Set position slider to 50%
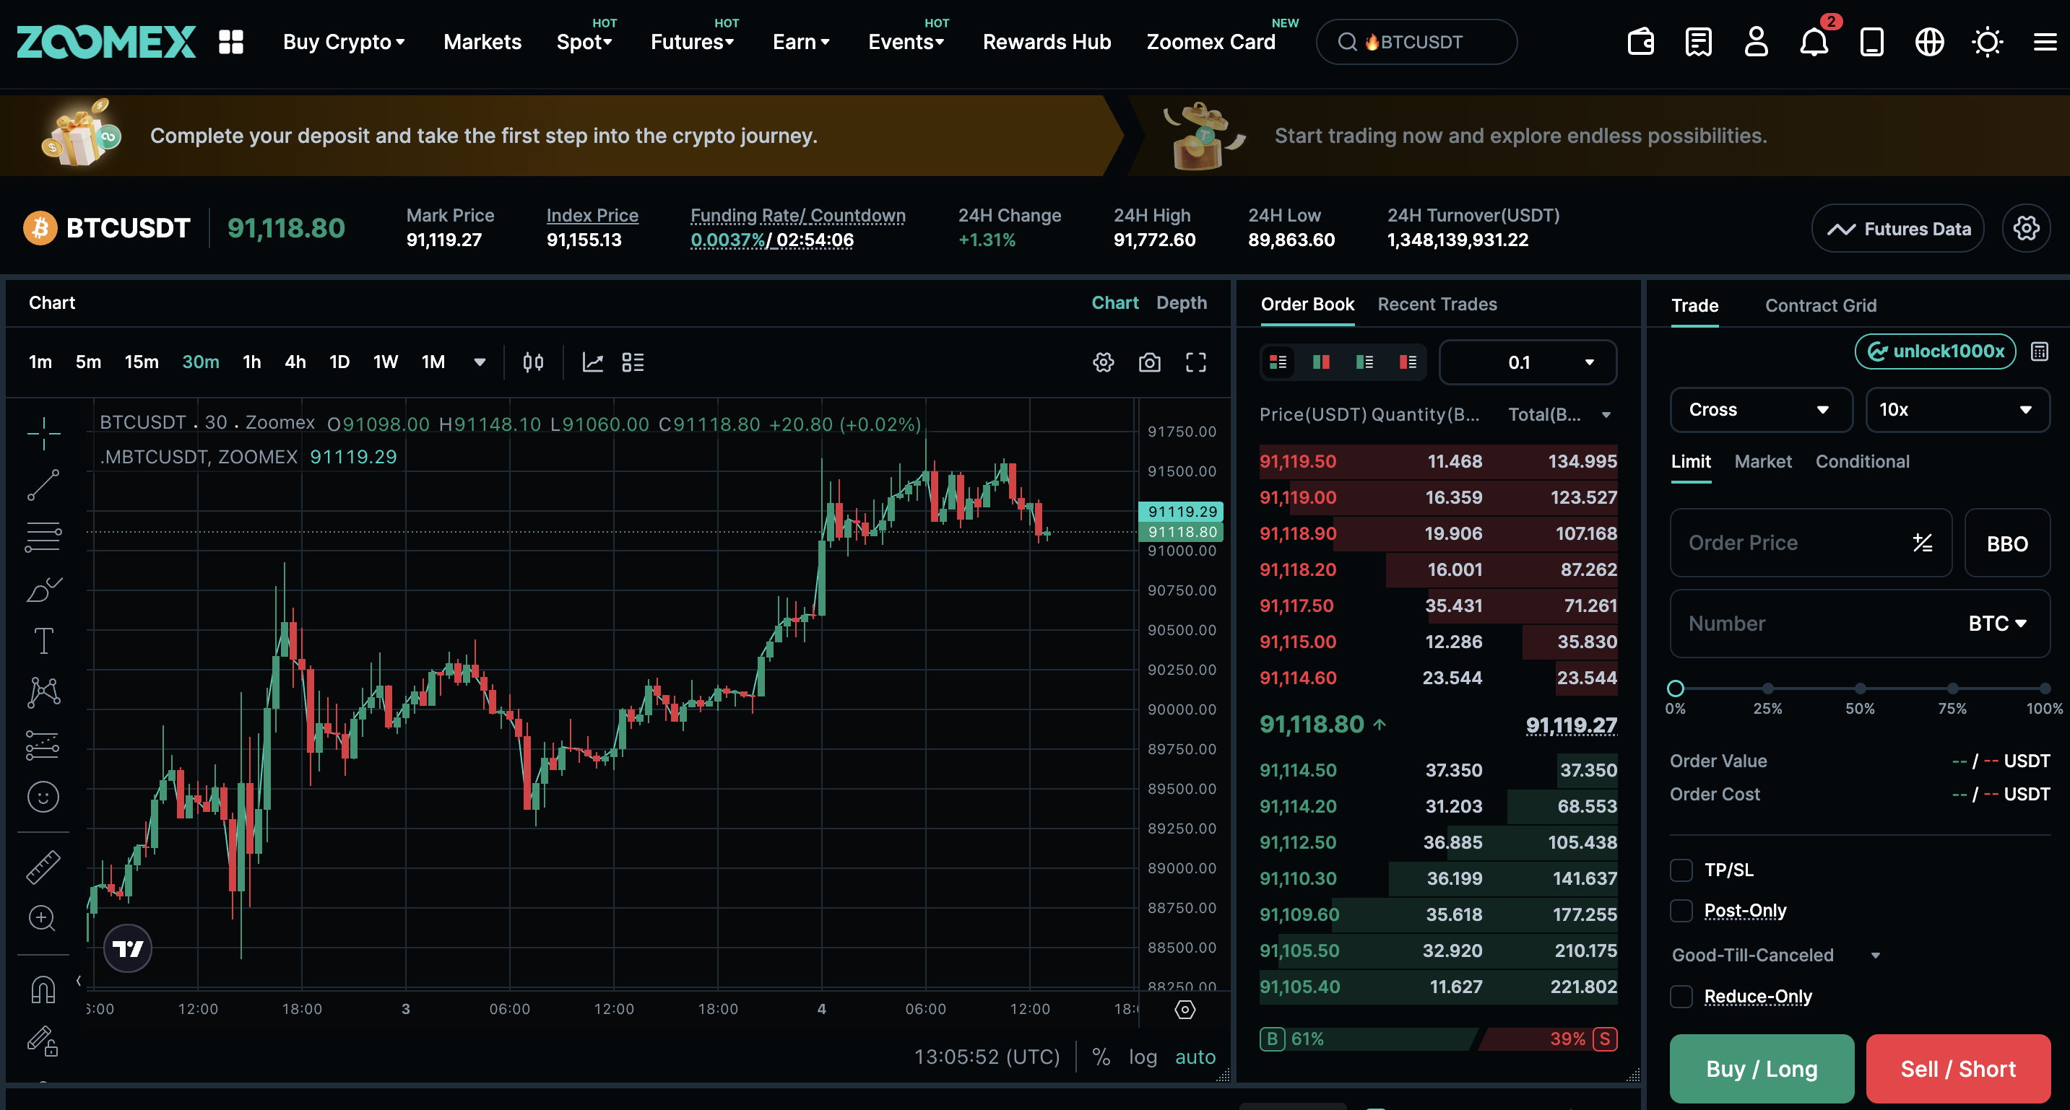 (1860, 689)
